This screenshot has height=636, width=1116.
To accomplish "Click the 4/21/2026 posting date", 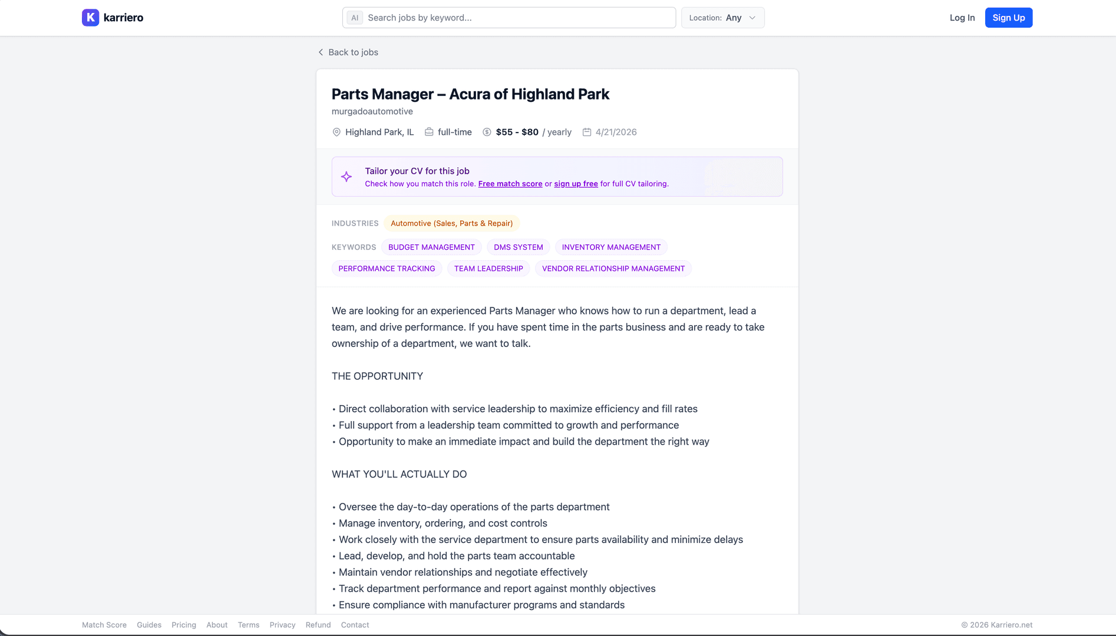I will (616, 132).
